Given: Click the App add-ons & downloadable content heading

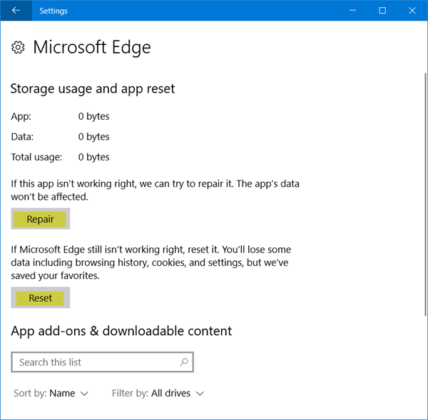Looking at the screenshot, I should [121, 331].
